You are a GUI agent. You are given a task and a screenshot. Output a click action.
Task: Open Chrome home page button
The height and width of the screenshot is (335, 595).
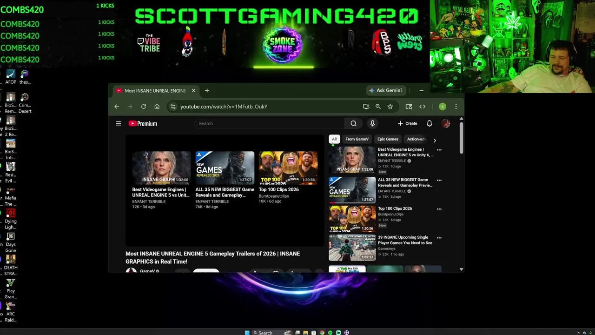point(157,107)
